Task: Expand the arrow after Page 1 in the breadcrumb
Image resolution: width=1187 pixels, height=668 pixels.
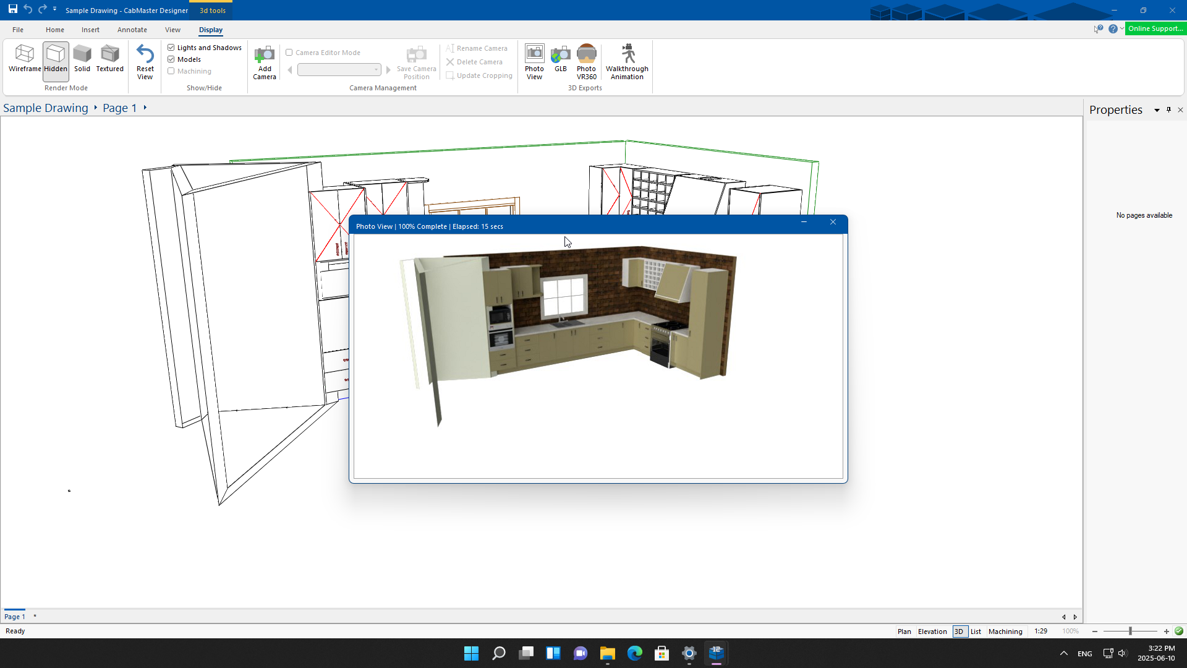Action: point(145,108)
